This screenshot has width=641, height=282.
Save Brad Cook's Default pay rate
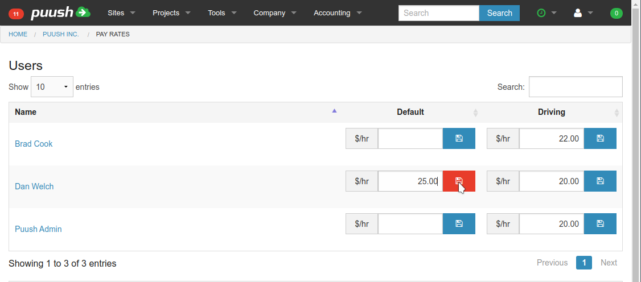pos(459,138)
